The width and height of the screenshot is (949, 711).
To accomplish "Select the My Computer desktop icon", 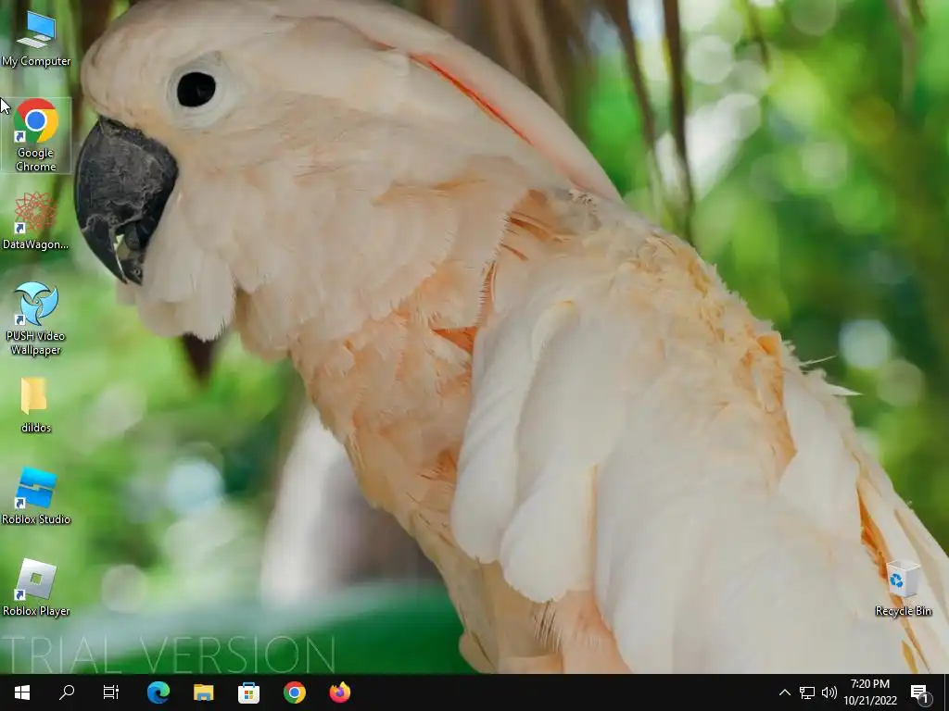I will tap(36, 40).
